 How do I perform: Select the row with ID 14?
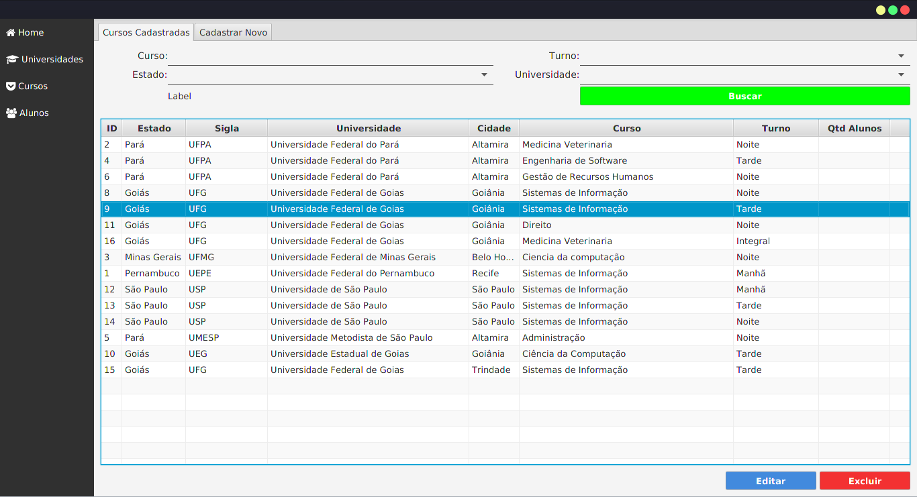tap(505, 321)
